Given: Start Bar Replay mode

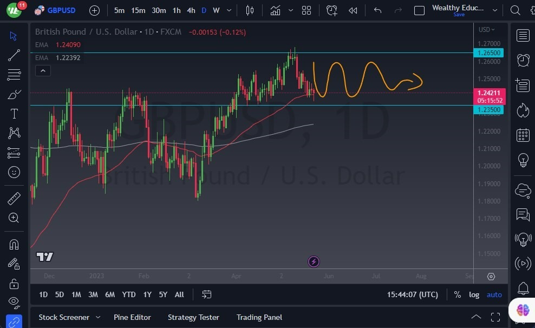Looking at the screenshot, I should pyautogui.click(x=353, y=10).
